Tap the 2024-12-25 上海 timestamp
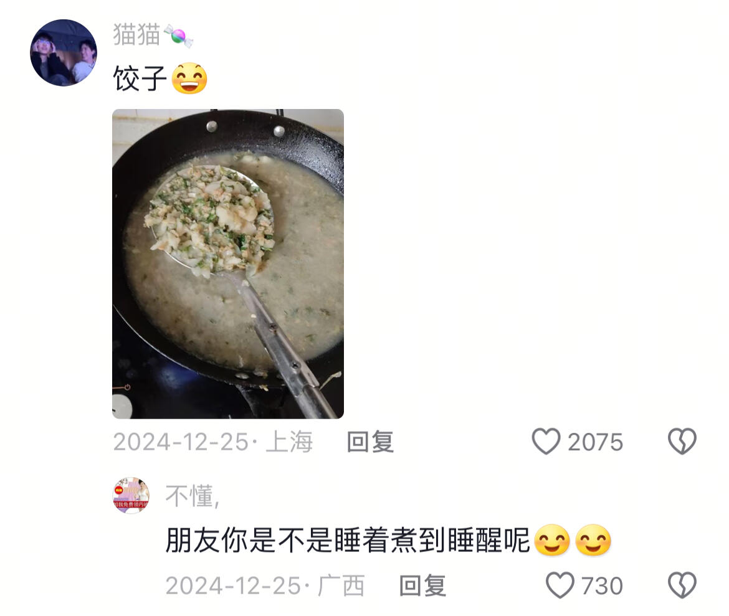The width and height of the screenshot is (729, 616). tap(213, 442)
